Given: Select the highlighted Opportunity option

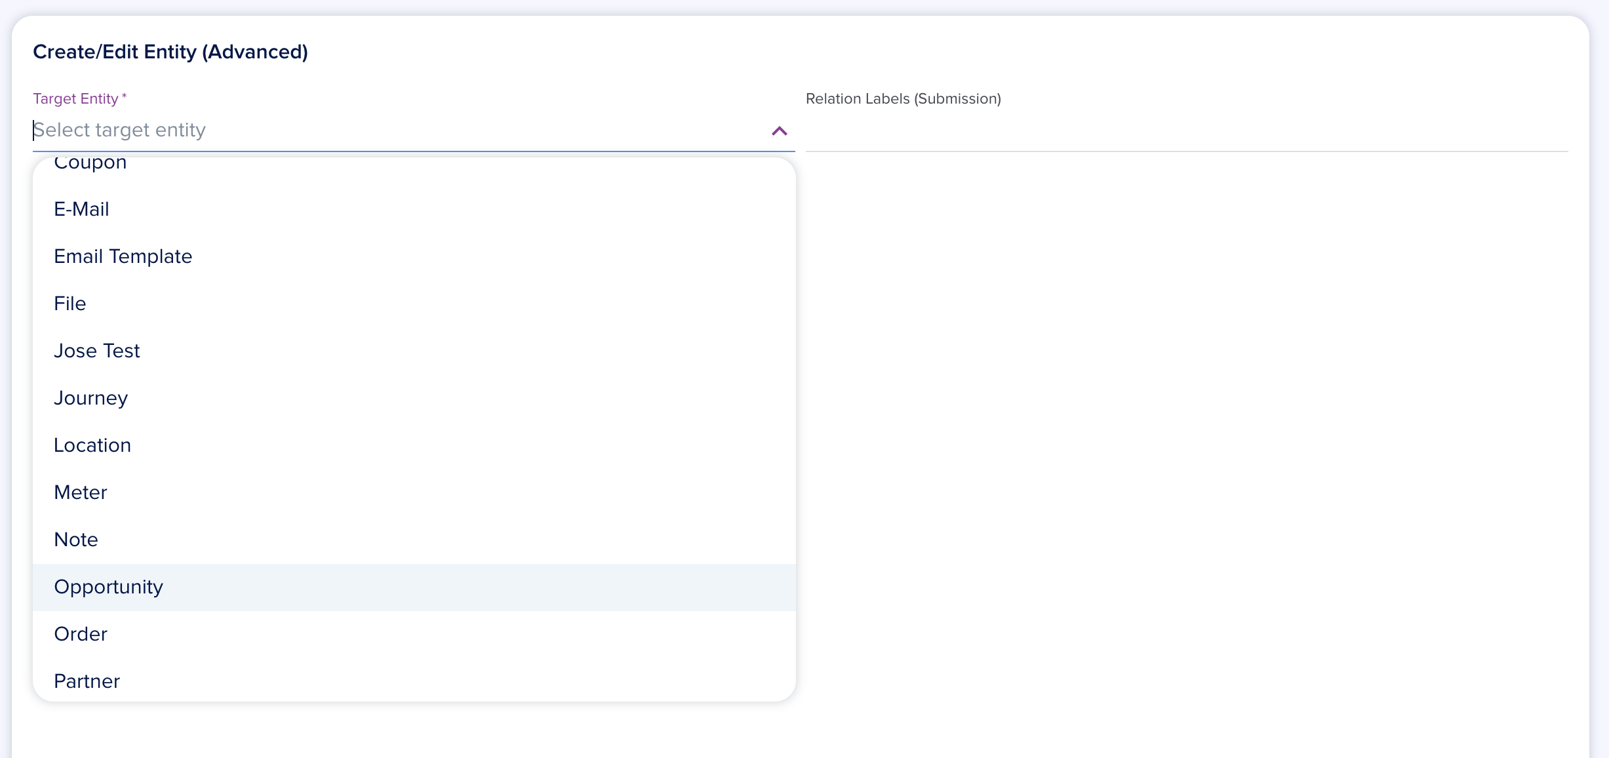Looking at the screenshot, I should tap(109, 587).
